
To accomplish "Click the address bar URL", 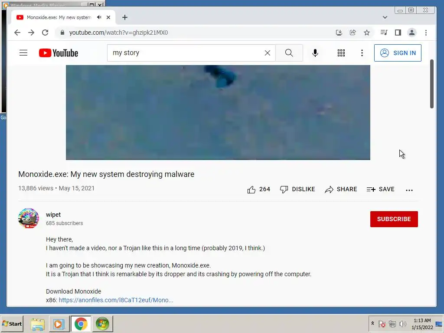I will tap(118, 33).
